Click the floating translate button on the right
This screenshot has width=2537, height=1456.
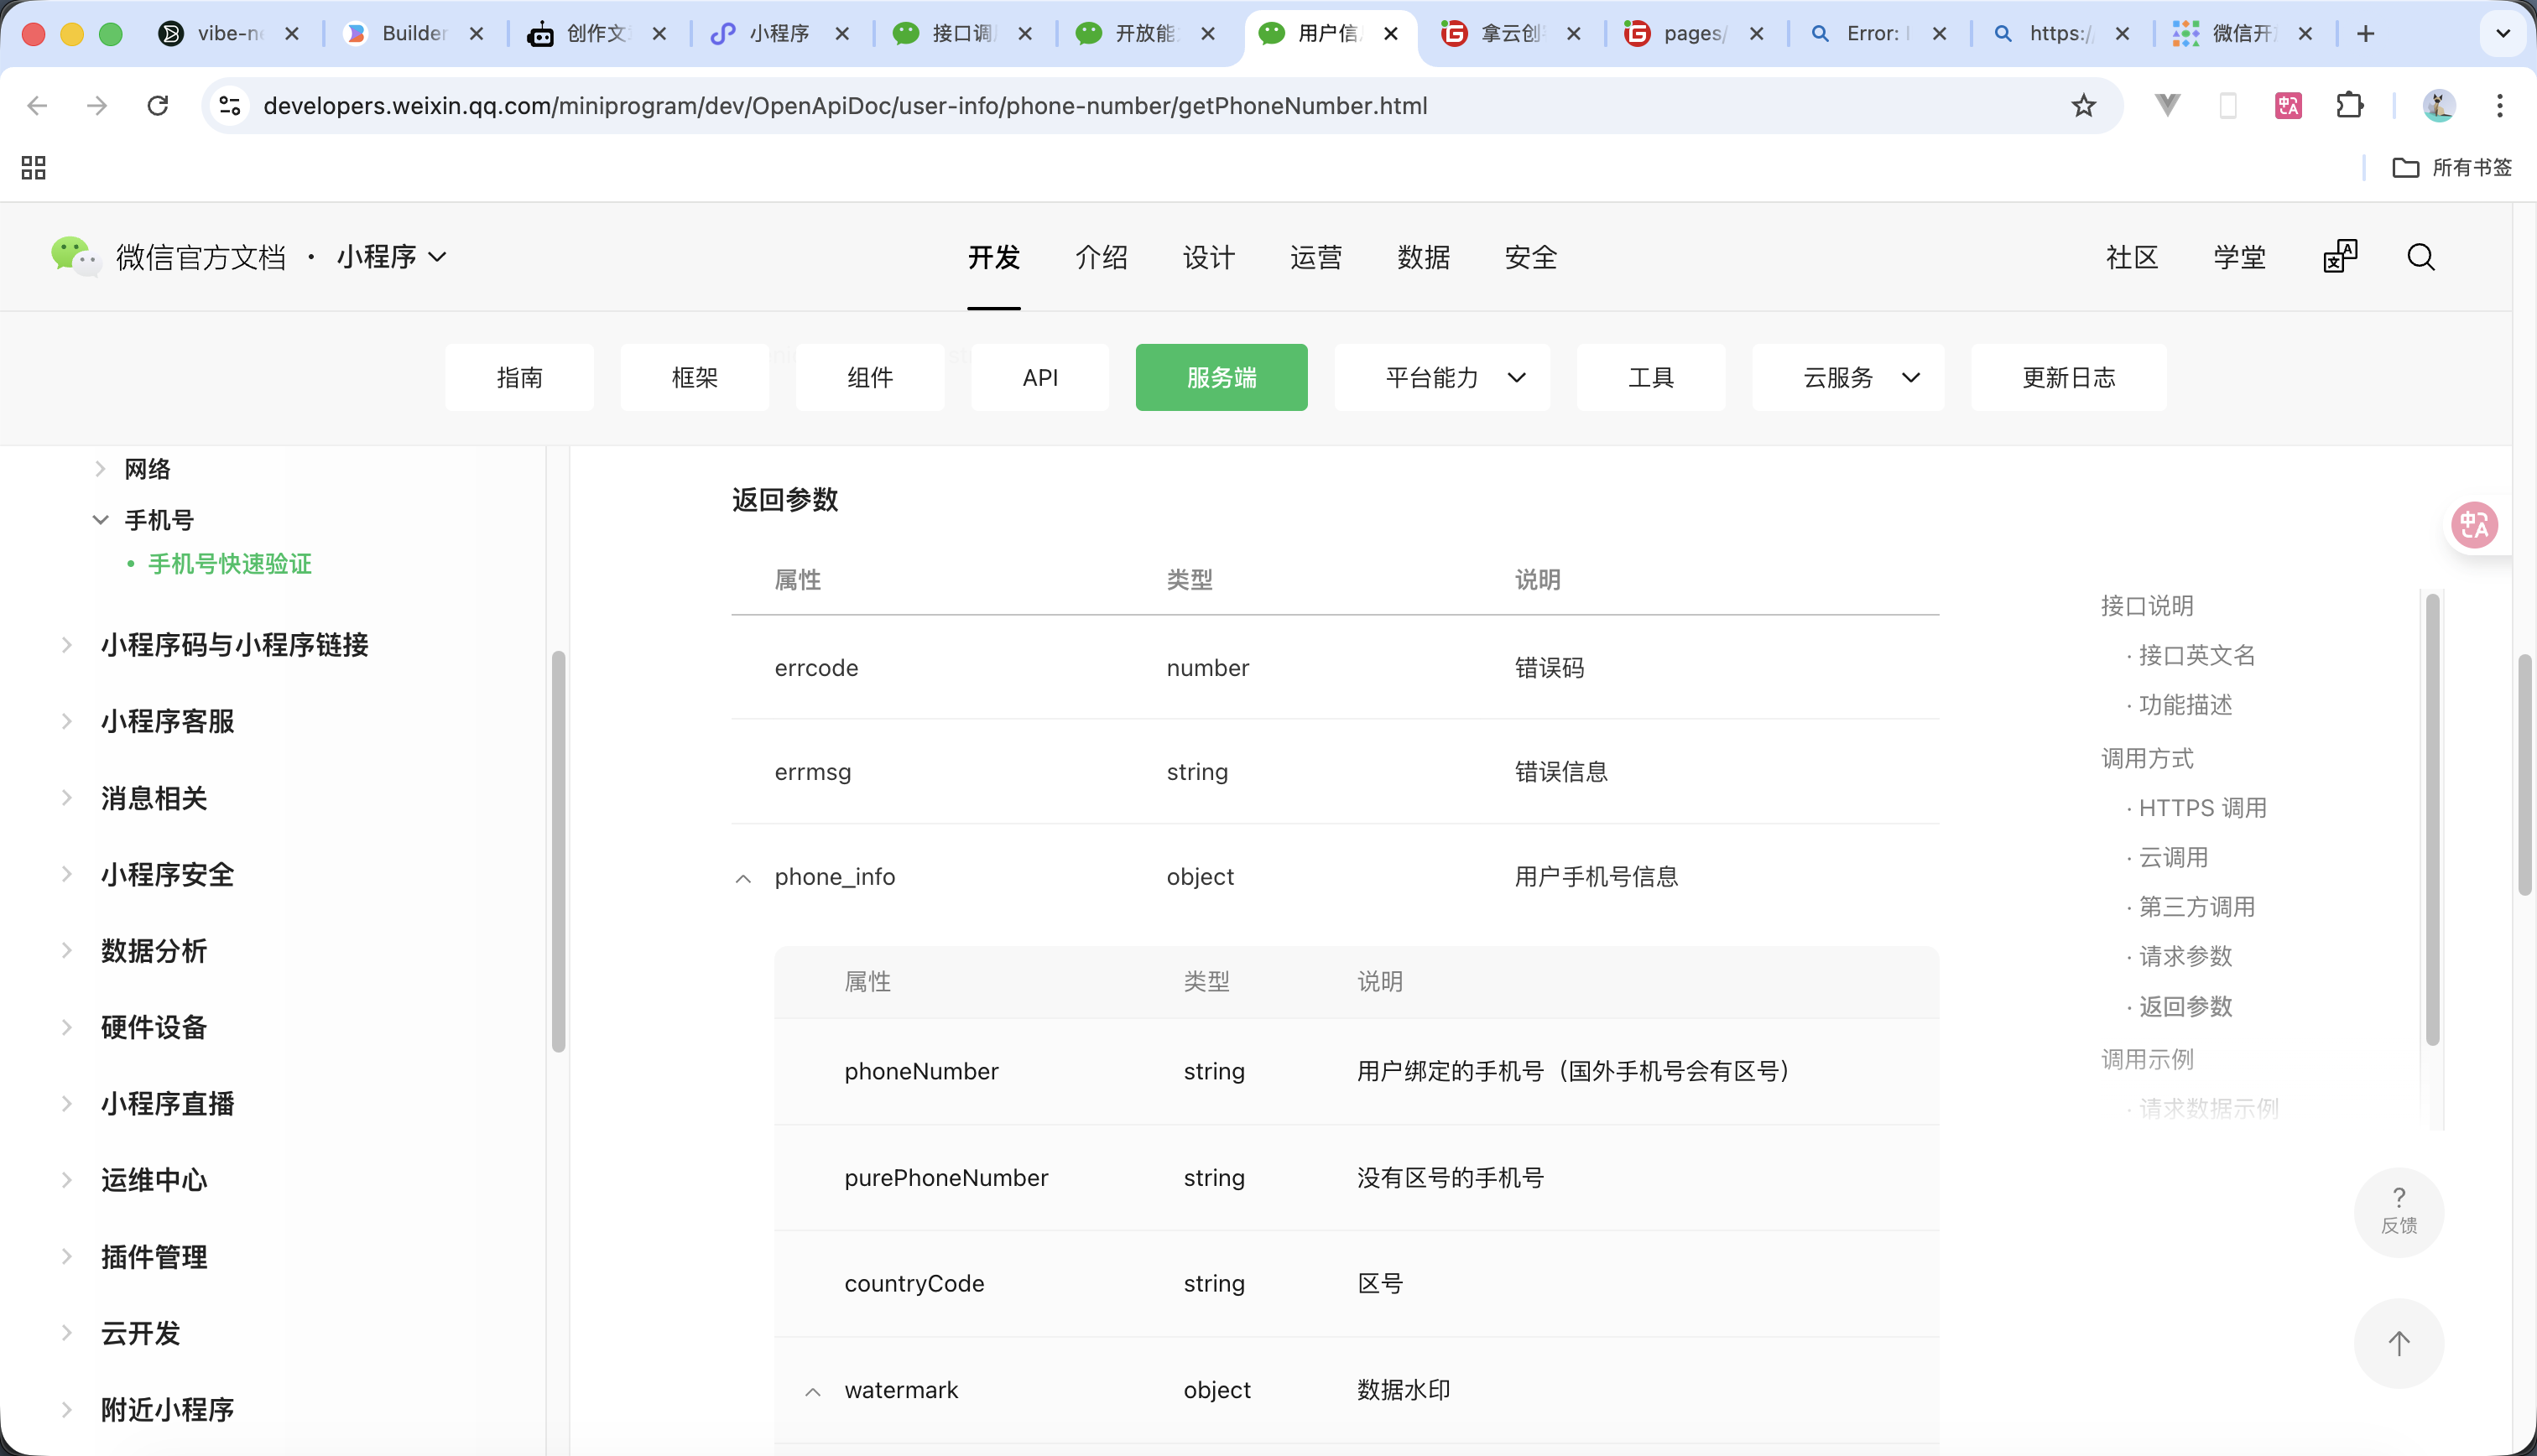click(x=2475, y=524)
